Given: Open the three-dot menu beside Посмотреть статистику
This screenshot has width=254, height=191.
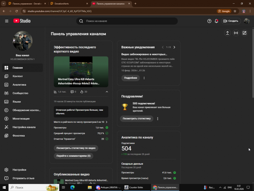Looking at the screenshot, I should [x=158, y=119].
